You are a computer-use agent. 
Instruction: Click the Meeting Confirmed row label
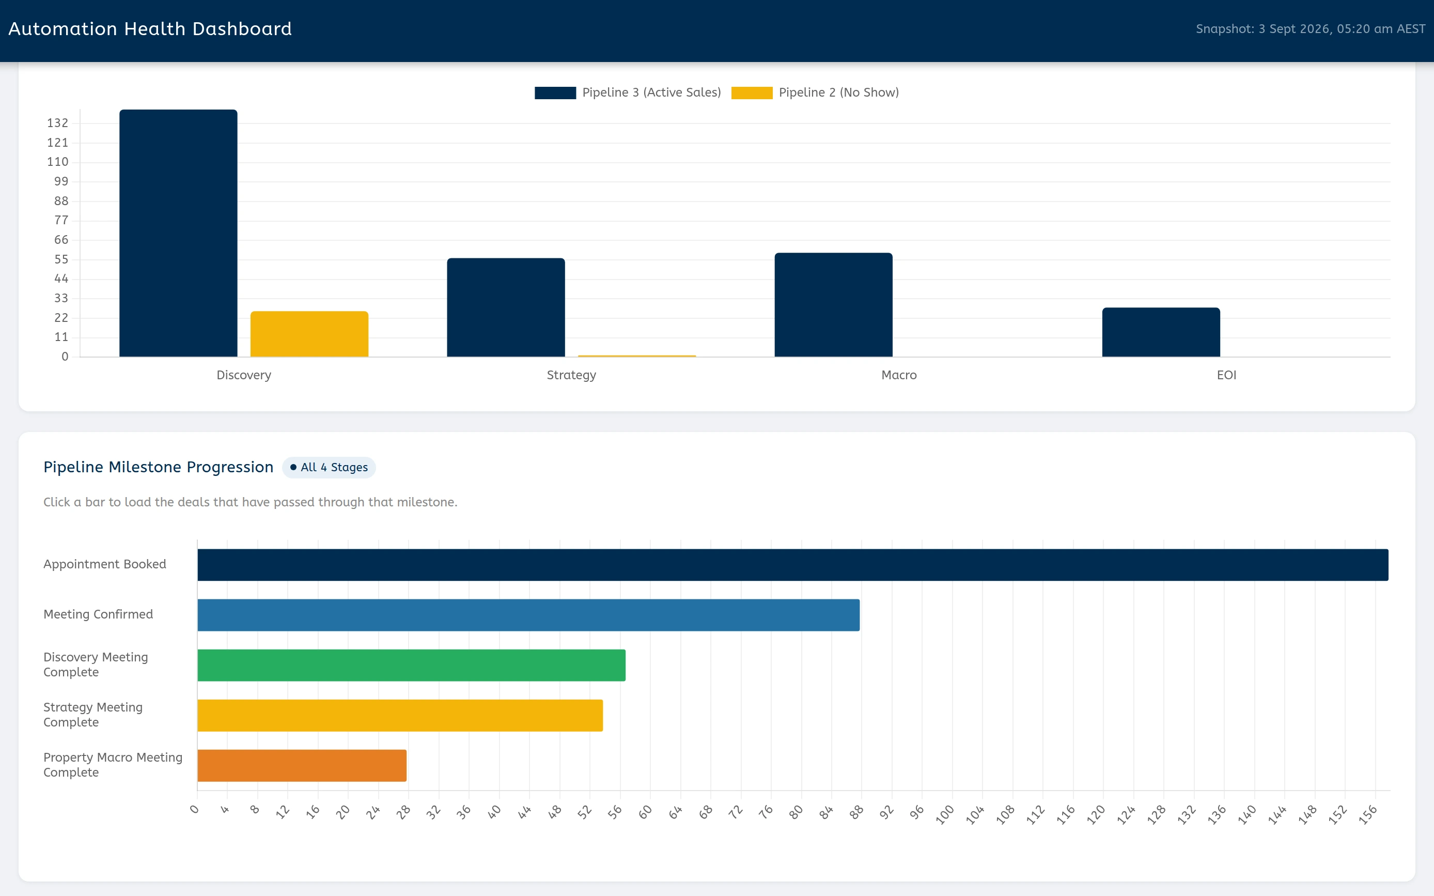(98, 614)
